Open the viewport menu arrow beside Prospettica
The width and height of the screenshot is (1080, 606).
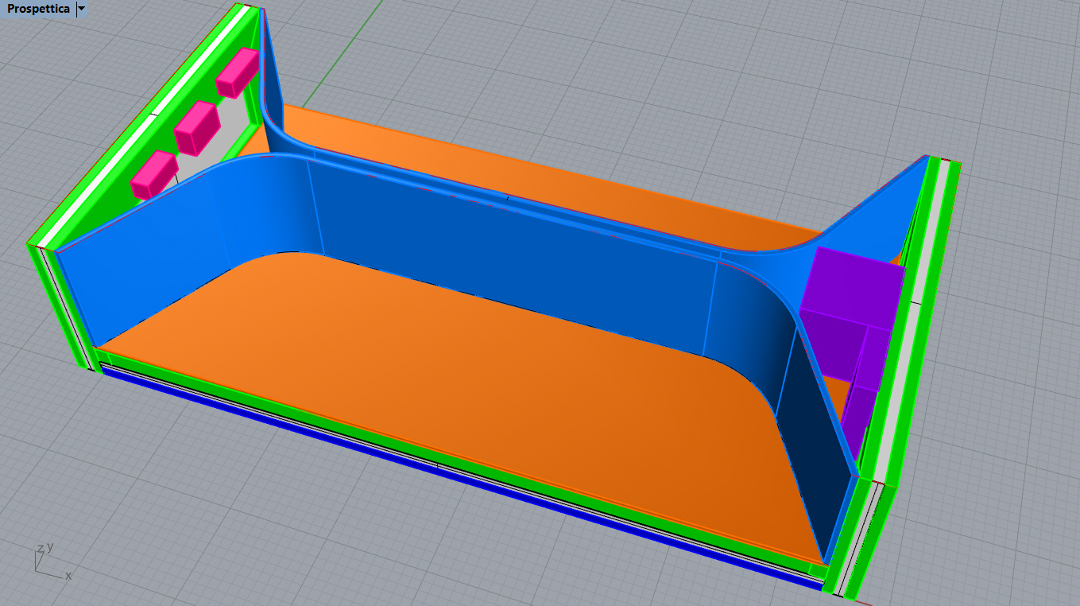pyautogui.click(x=81, y=9)
